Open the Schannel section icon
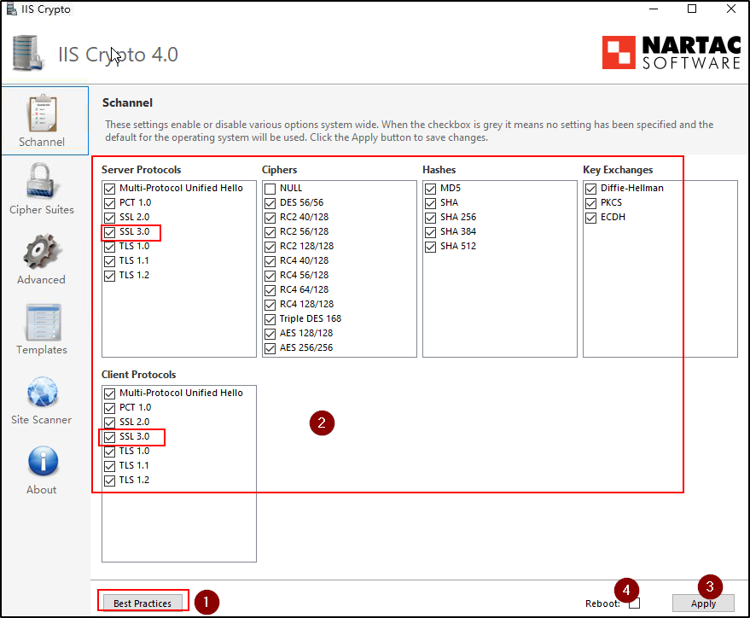 tap(43, 114)
